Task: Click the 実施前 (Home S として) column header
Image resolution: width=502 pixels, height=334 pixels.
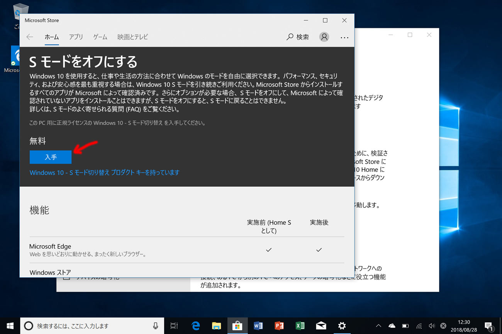Action: coord(269,227)
